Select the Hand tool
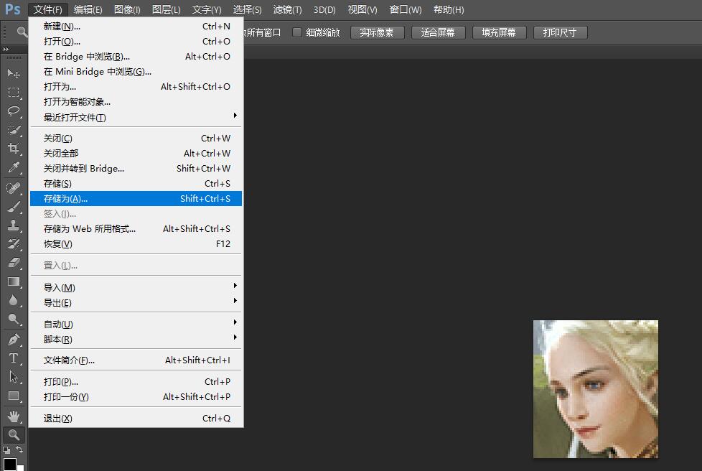This screenshot has width=702, height=471. pos(14,416)
